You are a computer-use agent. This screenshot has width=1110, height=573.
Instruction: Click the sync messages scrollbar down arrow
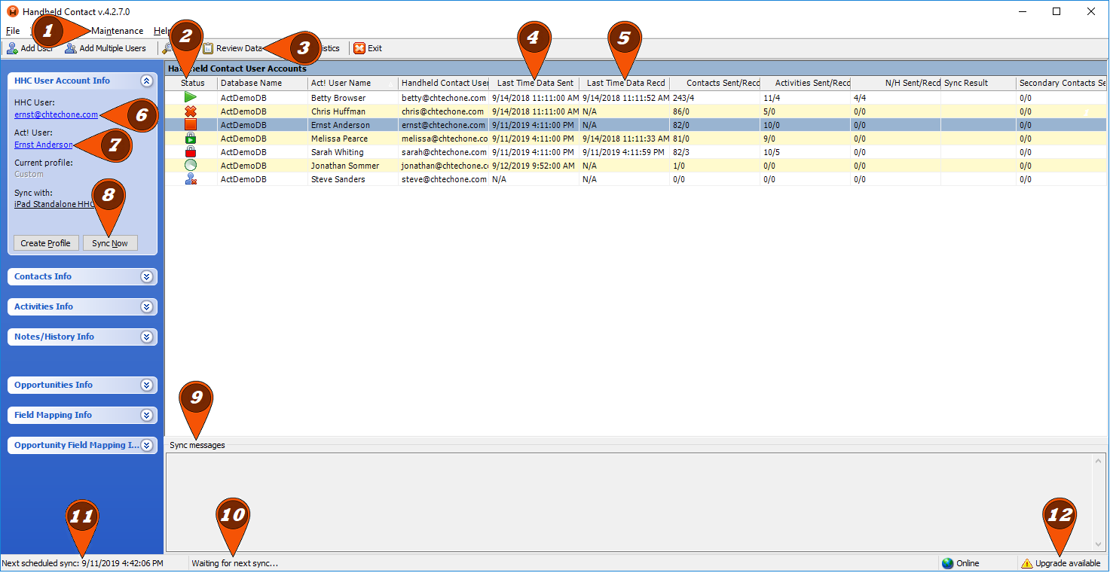click(x=1100, y=544)
